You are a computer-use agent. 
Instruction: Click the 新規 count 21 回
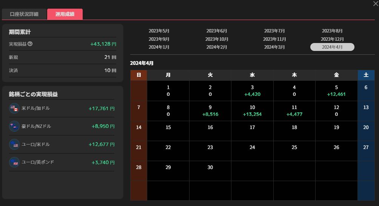pos(110,57)
